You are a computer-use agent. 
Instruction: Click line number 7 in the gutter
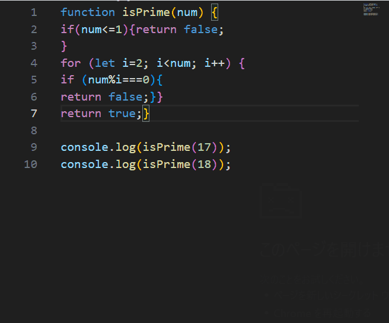pyautogui.click(x=33, y=114)
